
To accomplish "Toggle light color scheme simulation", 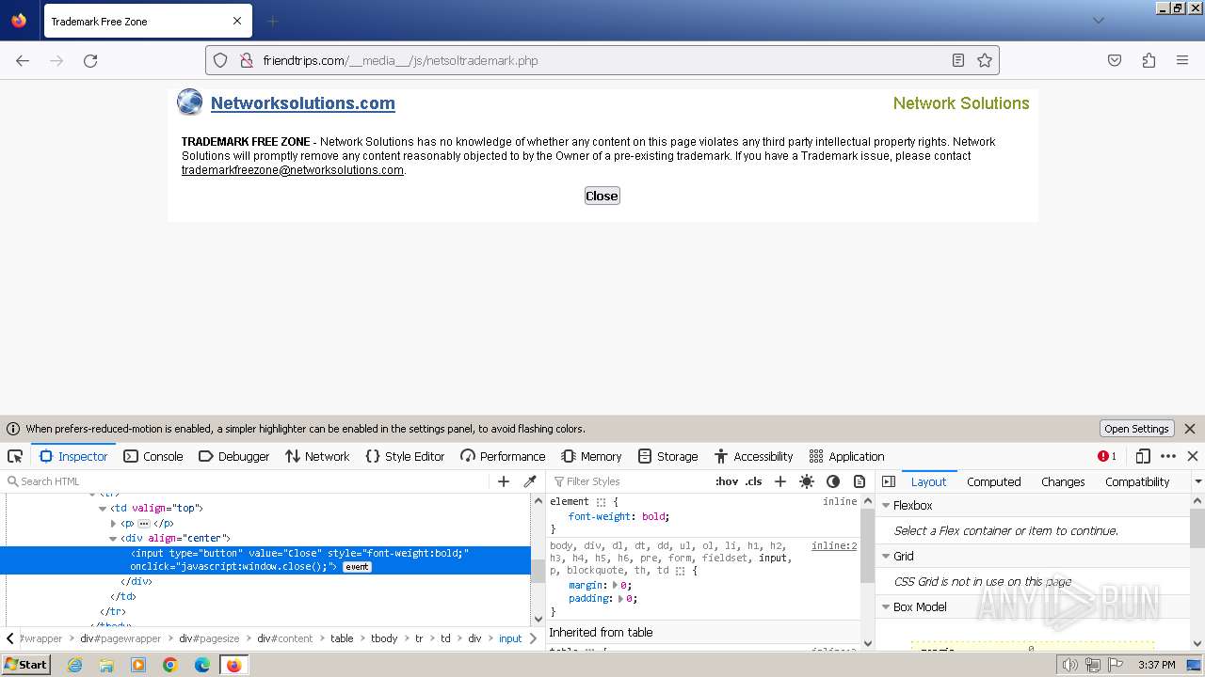I will click(x=807, y=481).
